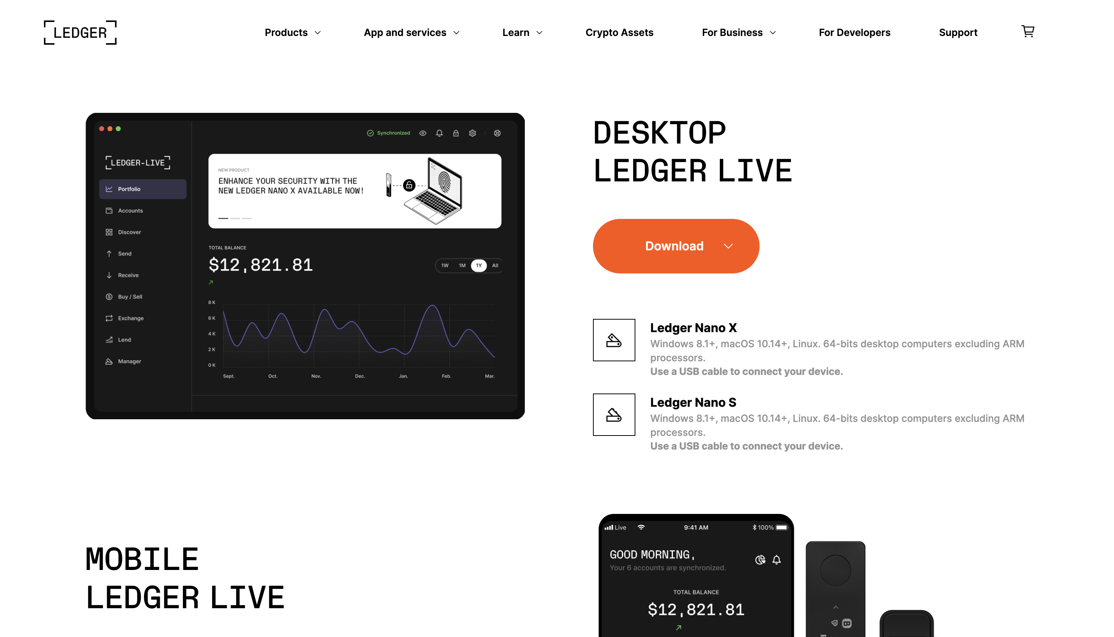Click the Lend icon in sidebar

click(109, 339)
